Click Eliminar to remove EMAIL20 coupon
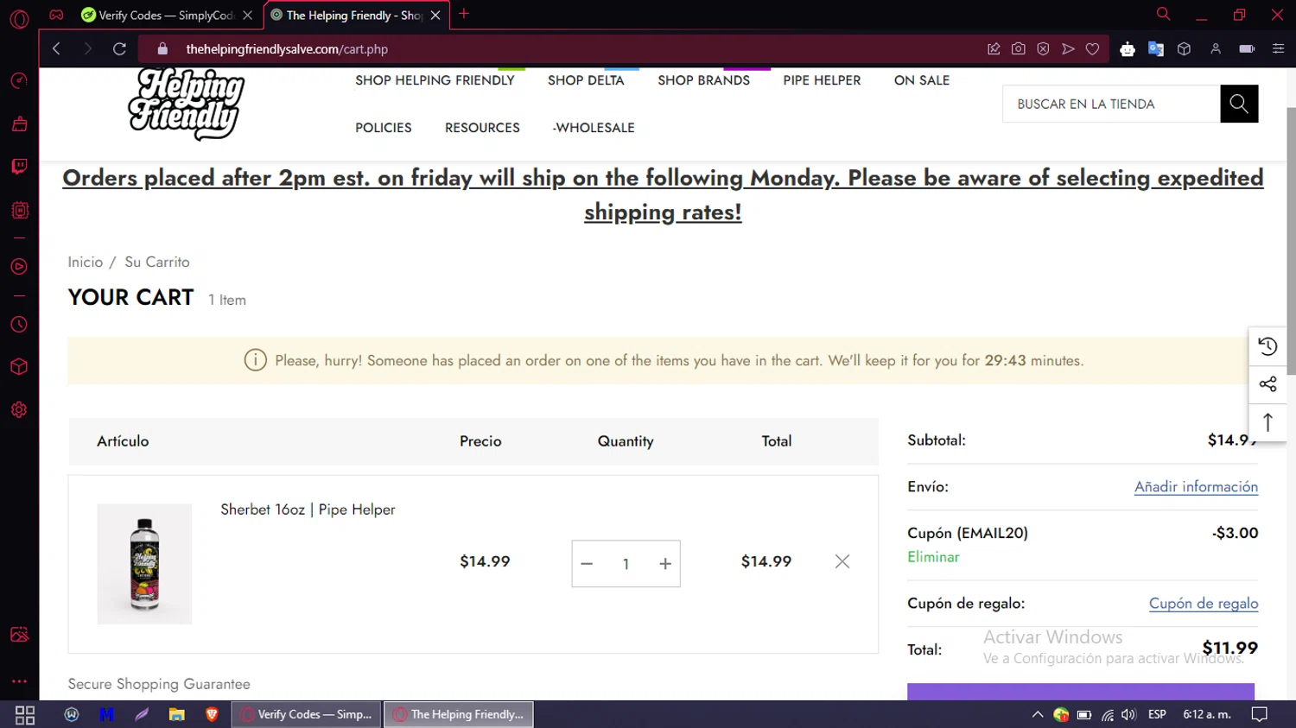 pos(933,557)
